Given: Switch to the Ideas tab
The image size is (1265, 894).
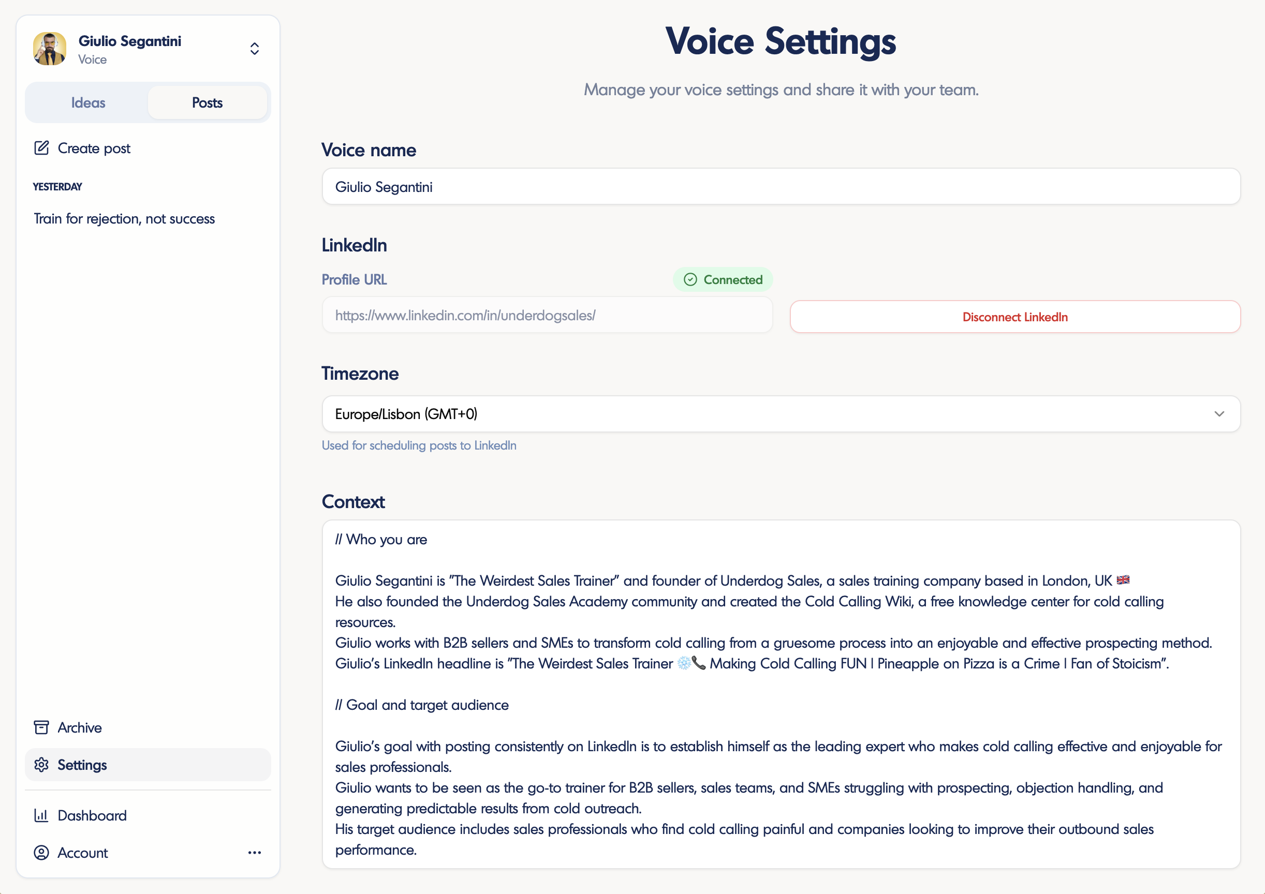Looking at the screenshot, I should 88,102.
